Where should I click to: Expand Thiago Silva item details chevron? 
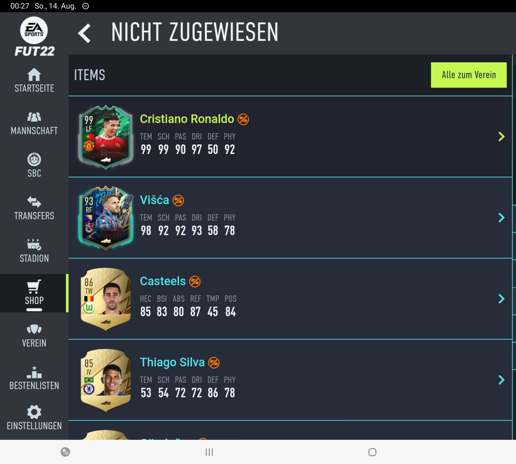[x=501, y=380]
